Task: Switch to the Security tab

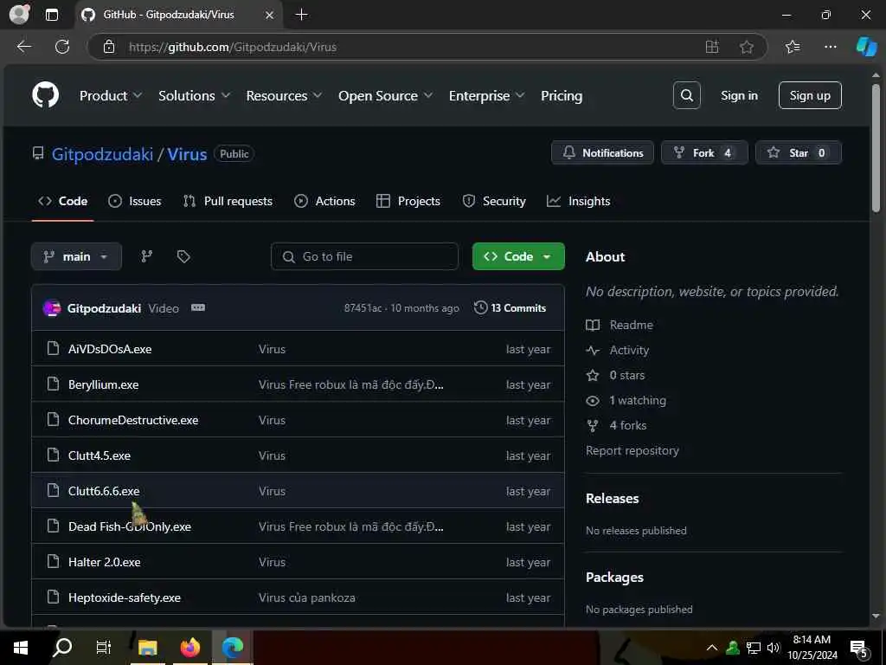Action: pos(494,201)
